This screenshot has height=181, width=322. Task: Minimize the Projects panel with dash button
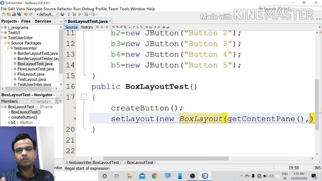pyautogui.click(x=61, y=21)
